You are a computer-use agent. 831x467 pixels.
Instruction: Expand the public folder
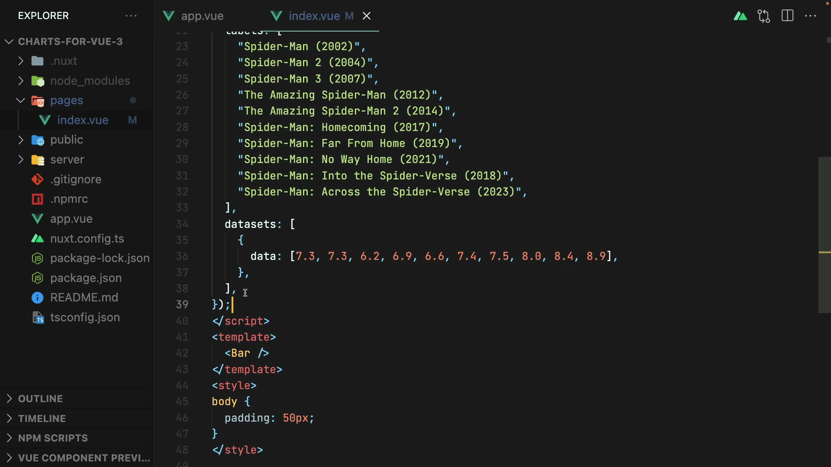(20, 140)
